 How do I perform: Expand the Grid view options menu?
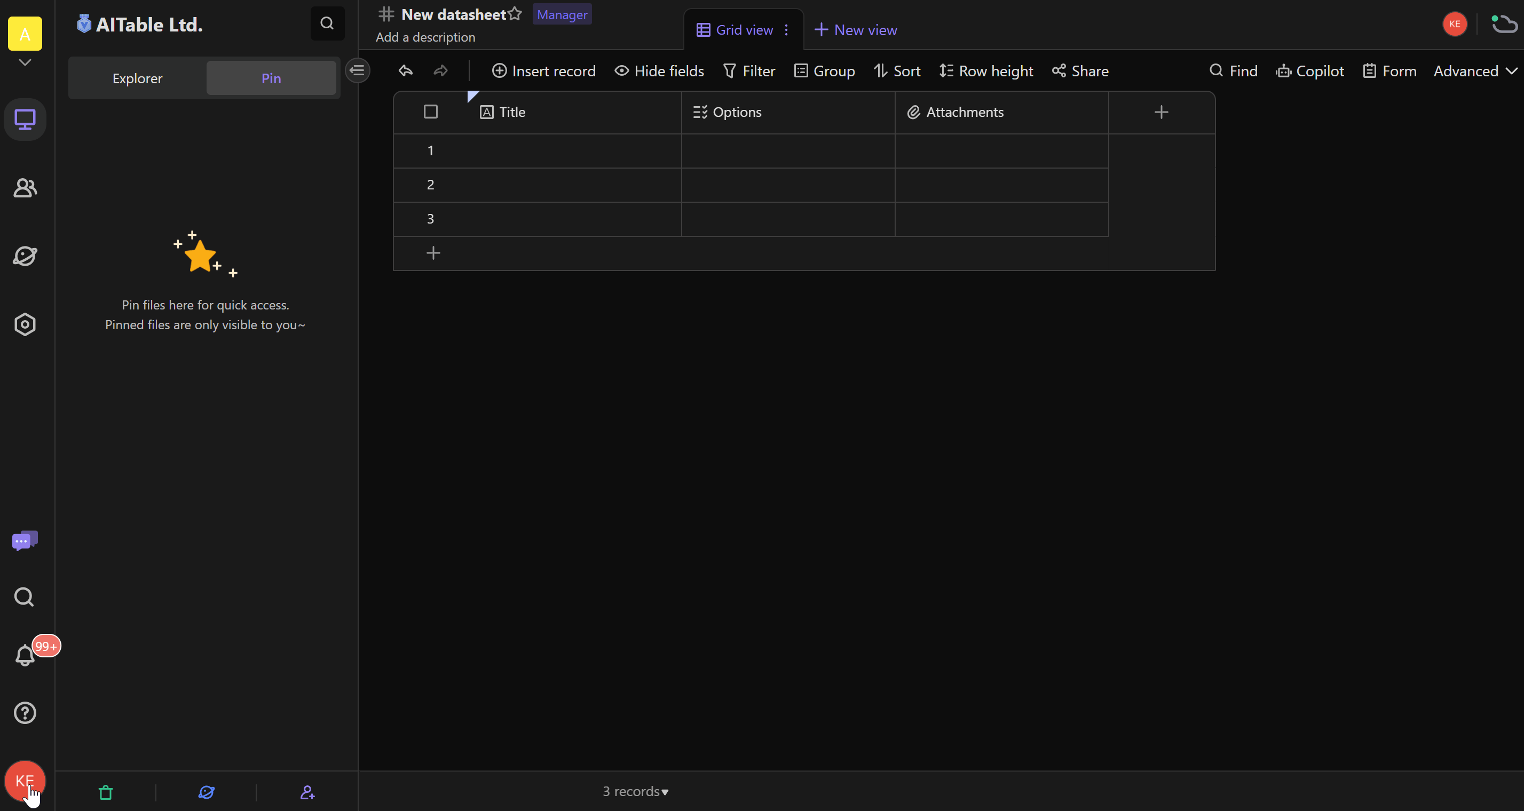click(786, 29)
